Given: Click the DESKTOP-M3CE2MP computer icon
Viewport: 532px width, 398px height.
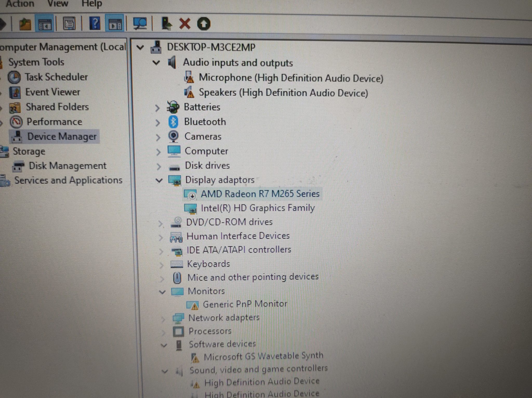Looking at the screenshot, I should pyautogui.click(x=156, y=47).
